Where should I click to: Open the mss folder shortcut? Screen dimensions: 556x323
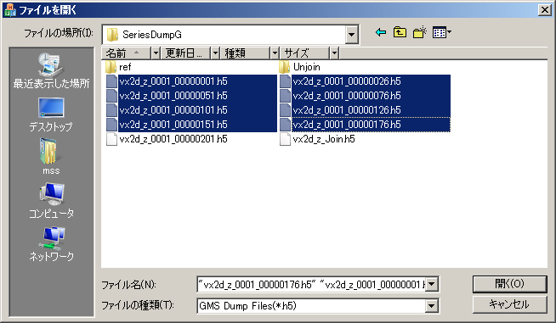click(x=51, y=157)
